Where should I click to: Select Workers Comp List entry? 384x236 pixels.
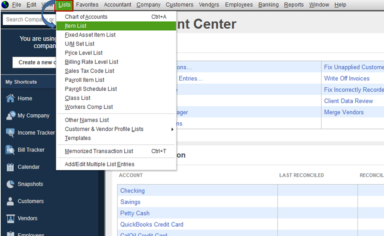click(x=116, y=107)
